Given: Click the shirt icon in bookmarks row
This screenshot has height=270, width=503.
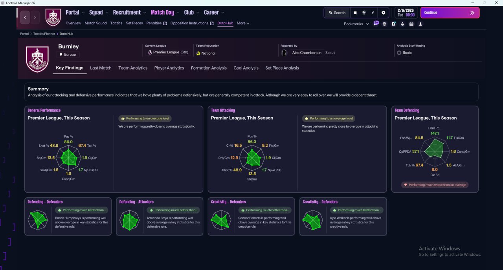Looking at the screenshot, I should coord(384,24).
